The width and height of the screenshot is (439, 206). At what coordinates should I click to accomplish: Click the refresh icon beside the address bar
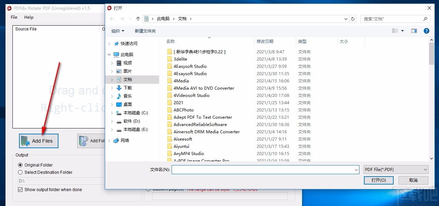click(x=353, y=19)
